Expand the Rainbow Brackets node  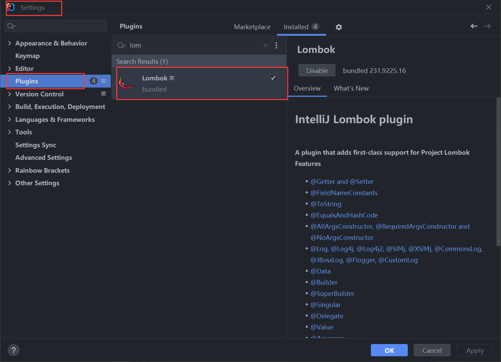pos(10,170)
